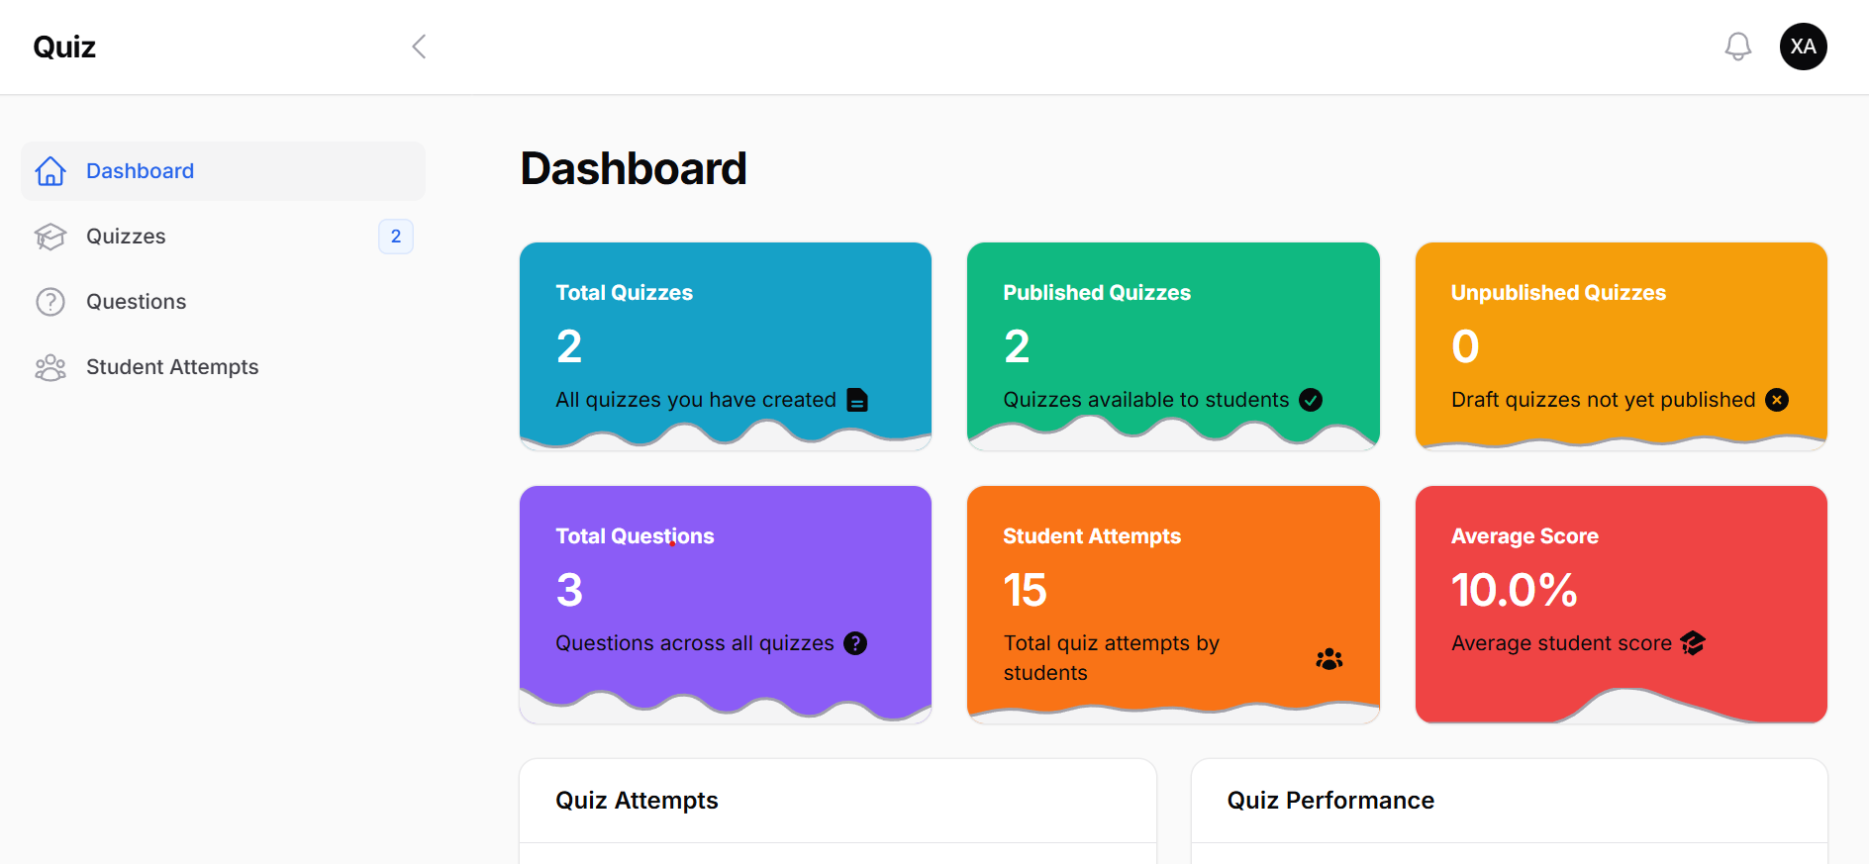1869x864 pixels.
Task: Click the quiz count badge showing 2
Action: pyautogui.click(x=395, y=237)
